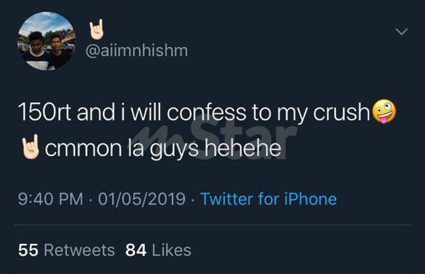The image size is (425, 274).
Task: Click the left person in the avatar
Action: (37, 50)
